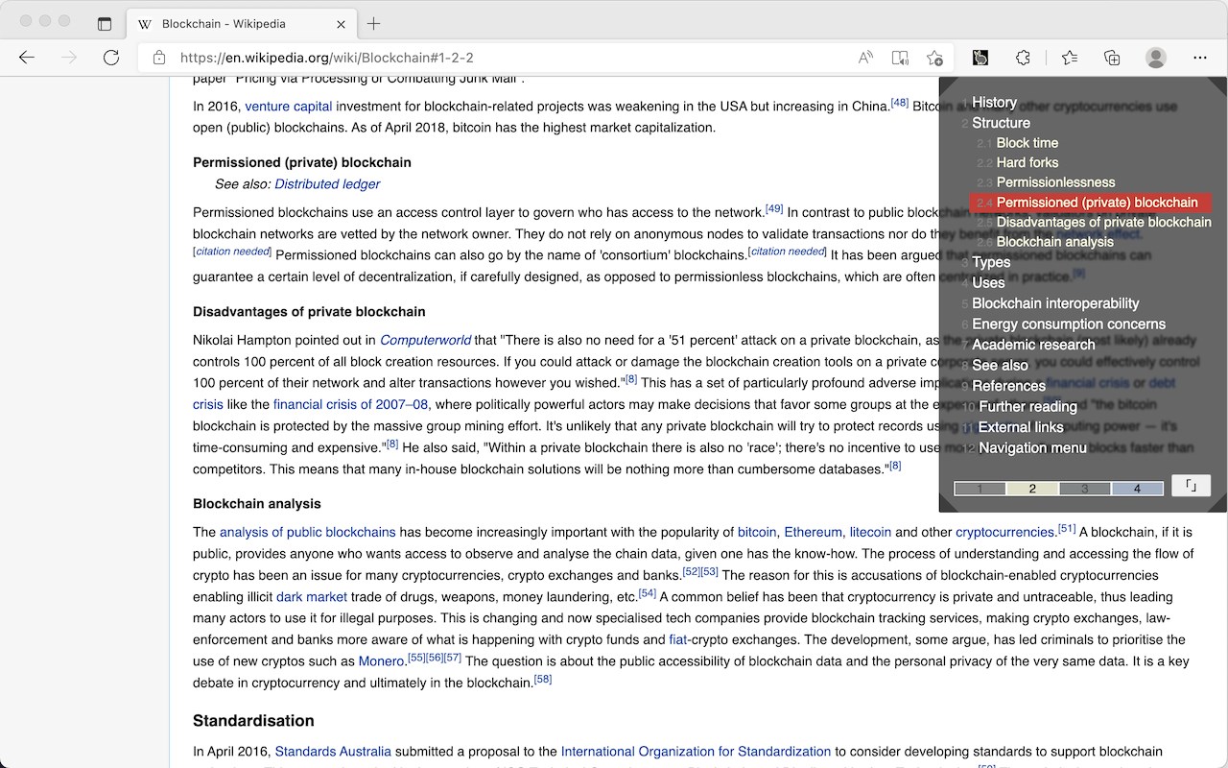Jump to Blockchain interoperability in outline
Viewport: 1228px width, 768px height.
pyautogui.click(x=1055, y=303)
